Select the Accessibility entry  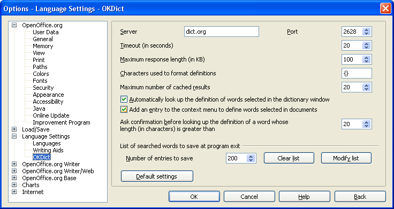48,102
